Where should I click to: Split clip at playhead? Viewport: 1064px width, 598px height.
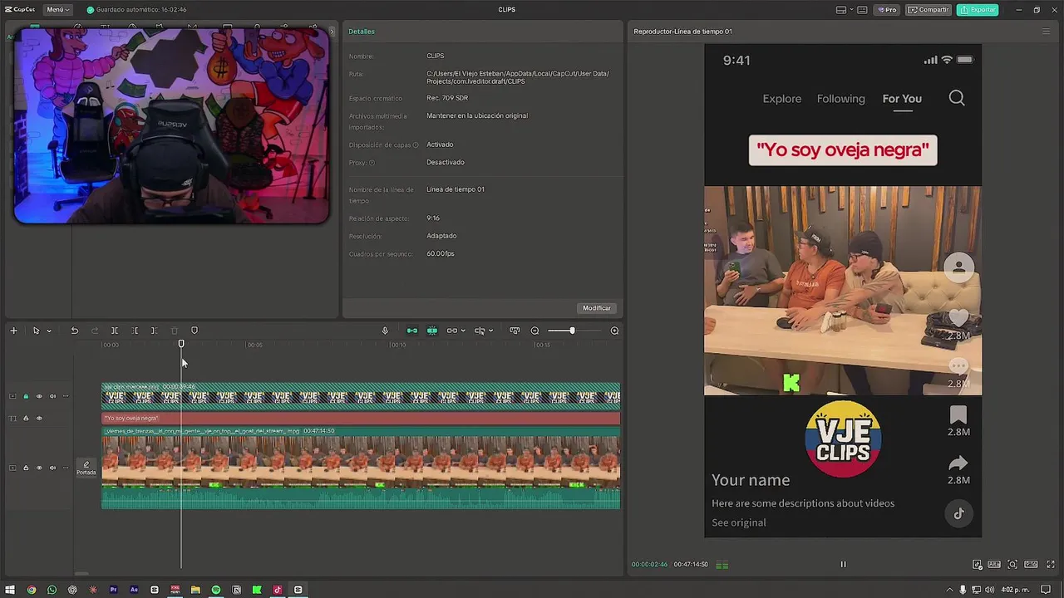[115, 331]
